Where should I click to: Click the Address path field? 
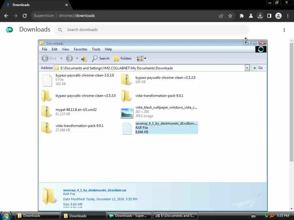click(149, 68)
